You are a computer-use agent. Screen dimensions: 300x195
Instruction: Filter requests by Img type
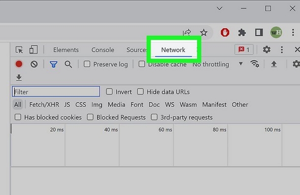tap(96, 105)
